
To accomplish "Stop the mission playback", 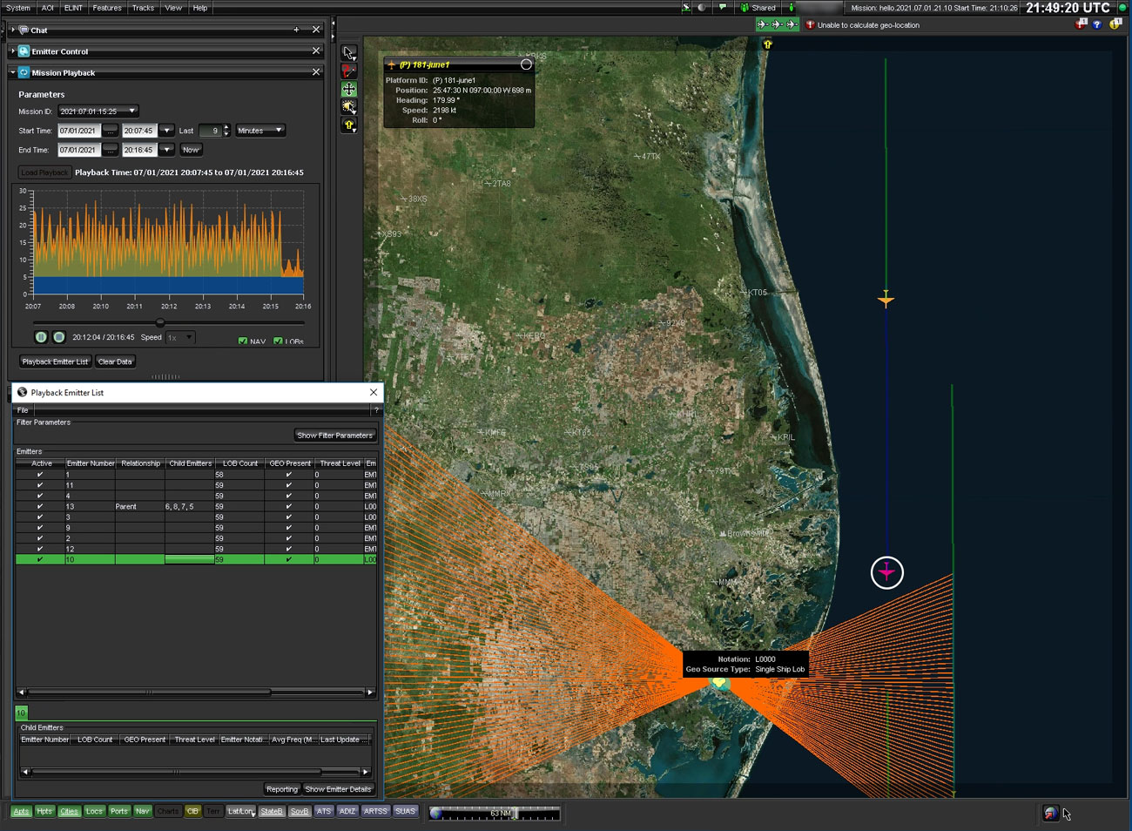I will click(x=59, y=337).
